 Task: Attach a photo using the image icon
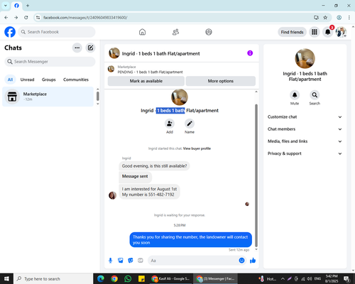click(121, 261)
